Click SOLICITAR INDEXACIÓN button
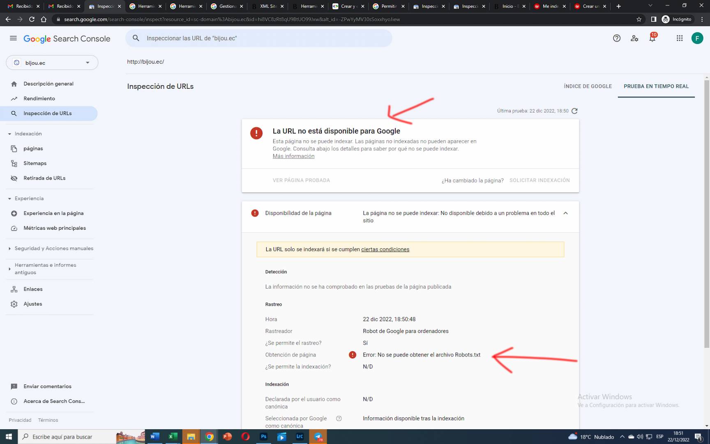This screenshot has width=710, height=444. 539,180
